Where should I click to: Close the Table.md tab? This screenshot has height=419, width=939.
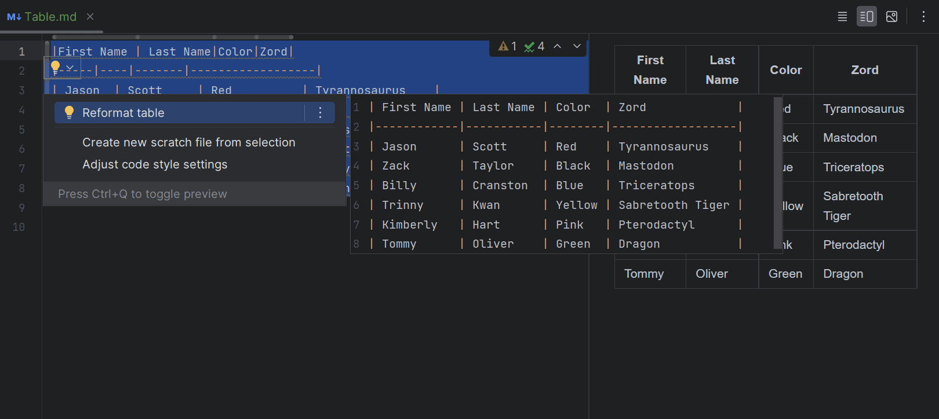click(90, 17)
